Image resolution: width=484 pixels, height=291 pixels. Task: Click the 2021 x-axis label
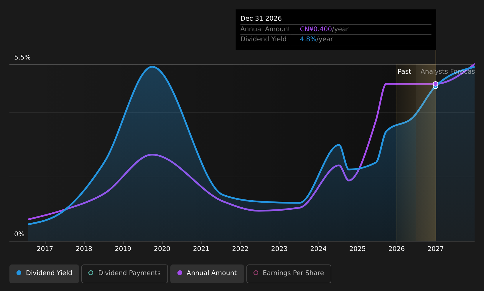coord(201,249)
